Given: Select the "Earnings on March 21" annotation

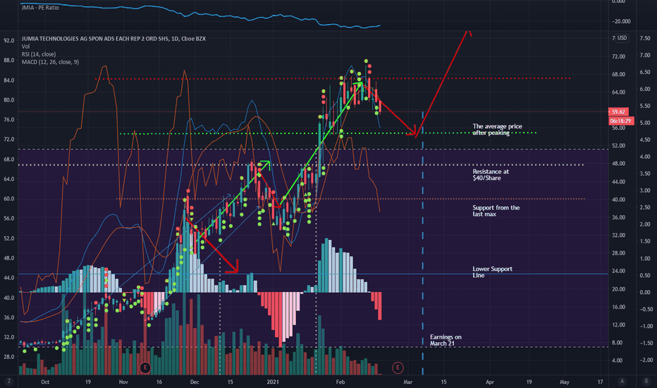Looking at the screenshot, I should tap(446, 340).
